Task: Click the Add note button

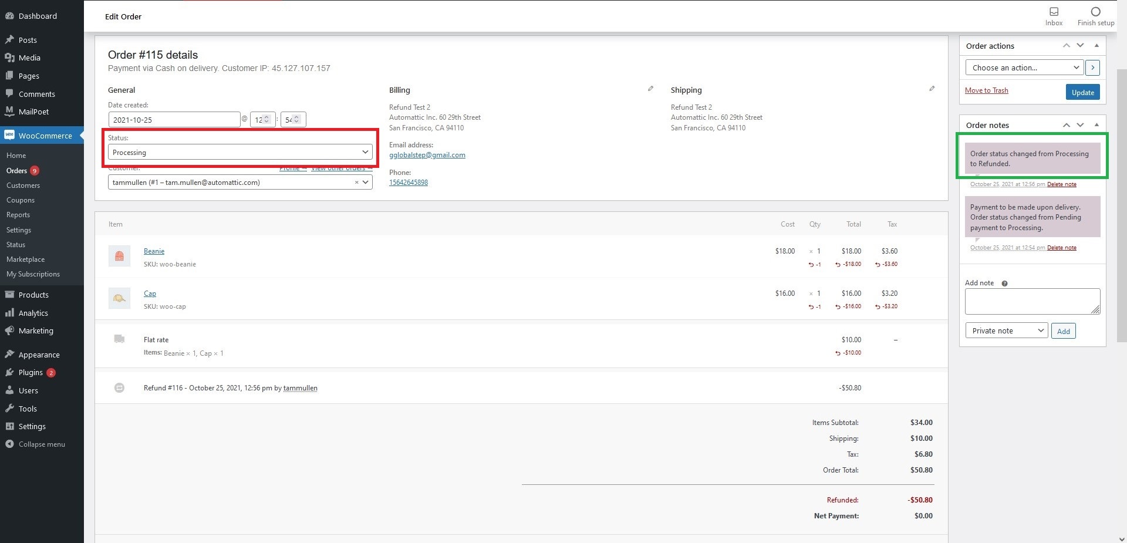Action: point(1063,331)
